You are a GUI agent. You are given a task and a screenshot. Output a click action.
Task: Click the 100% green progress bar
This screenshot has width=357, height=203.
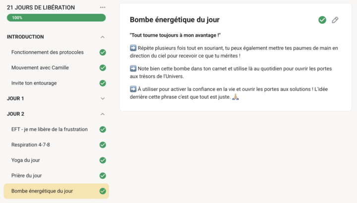coord(56,18)
